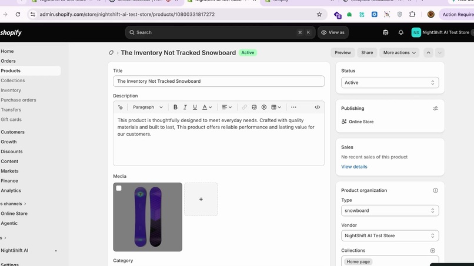The width and height of the screenshot is (474, 266).
Task: Bookmark this page with star icon
Action: click(319, 14)
